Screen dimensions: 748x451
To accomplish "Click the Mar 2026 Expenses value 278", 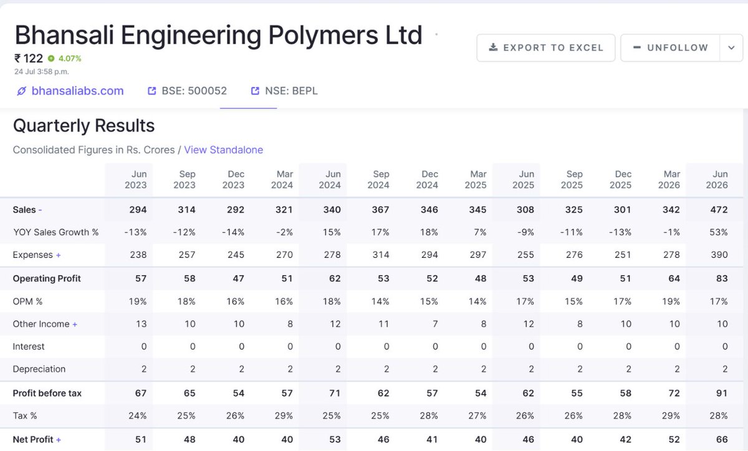I will [671, 255].
